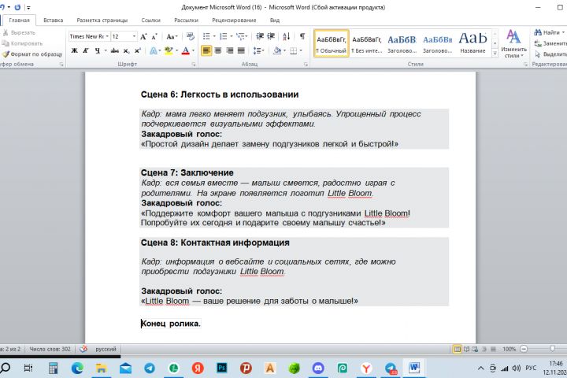Open Рассылки ribbon tab
The width and height of the screenshot is (567, 378).
[186, 20]
